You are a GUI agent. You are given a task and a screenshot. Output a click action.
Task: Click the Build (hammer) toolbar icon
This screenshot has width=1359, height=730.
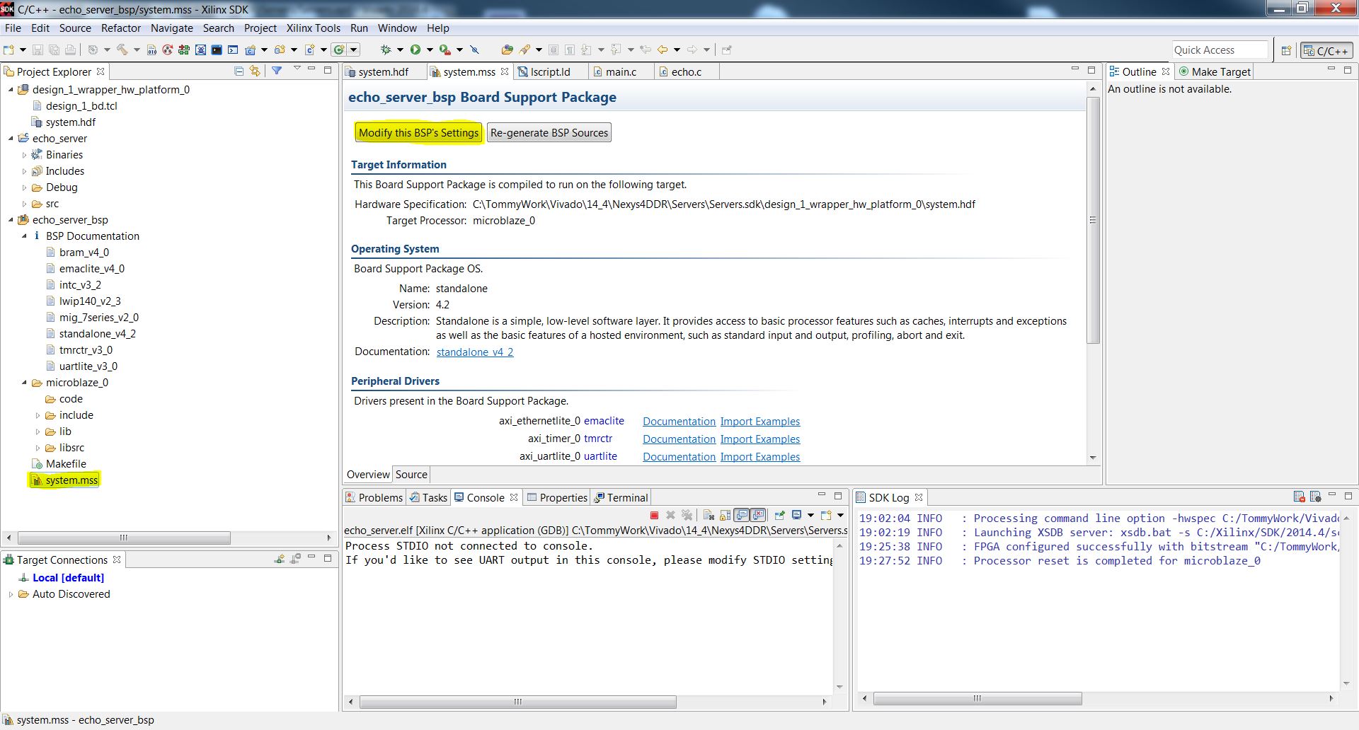122,50
